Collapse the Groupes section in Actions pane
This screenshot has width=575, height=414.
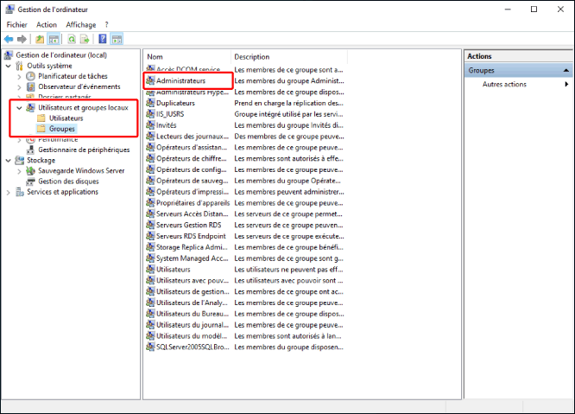point(566,70)
